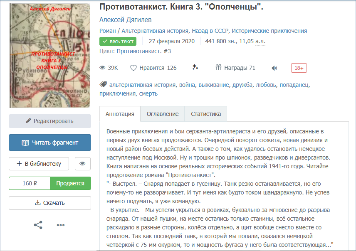356x251 pixels.
Task: Open the Исторические приключения genre link
Action: pos(269,31)
